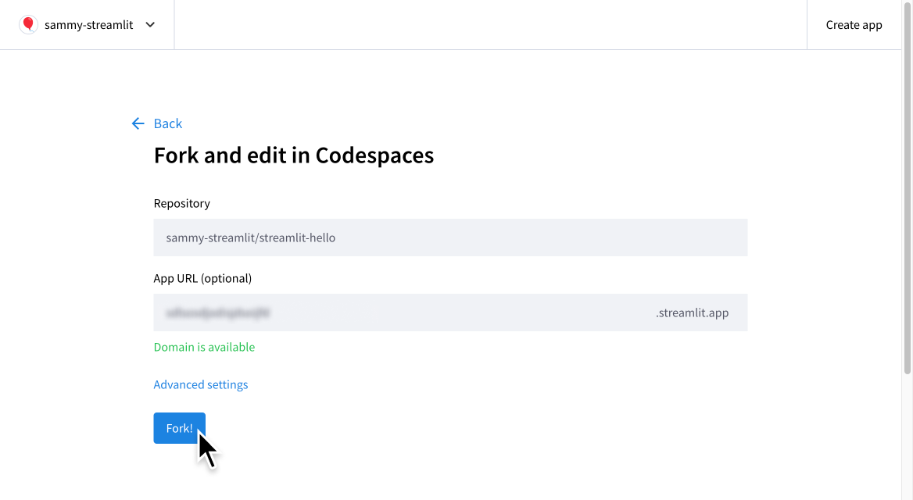The height and width of the screenshot is (500, 913).
Task: Click the left-pointing arrow above the page title
Action: tap(137, 123)
